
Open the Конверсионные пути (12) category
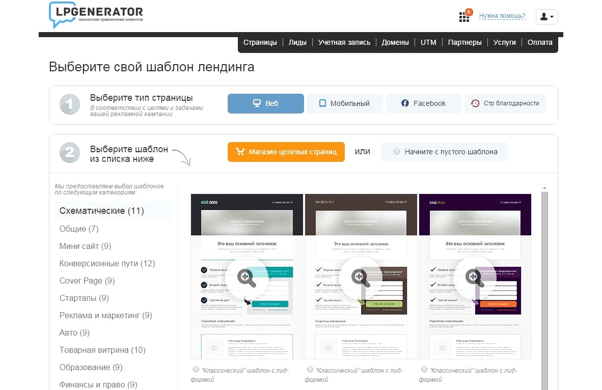tap(107, 263)
